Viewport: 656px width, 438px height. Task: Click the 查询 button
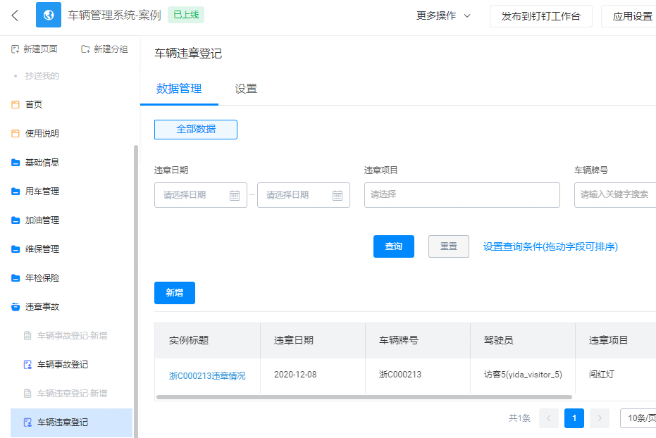tap(394, 246)
